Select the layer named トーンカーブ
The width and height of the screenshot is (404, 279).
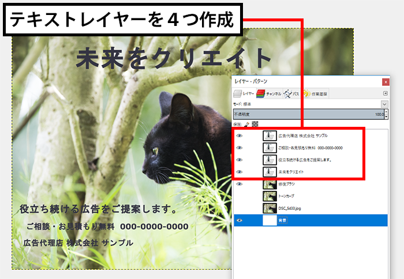pyautogui.click(x=286, y=196)
